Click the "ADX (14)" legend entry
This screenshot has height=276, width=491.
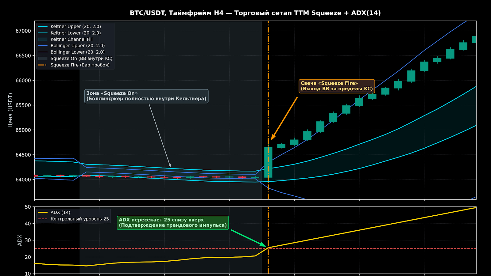54,213
